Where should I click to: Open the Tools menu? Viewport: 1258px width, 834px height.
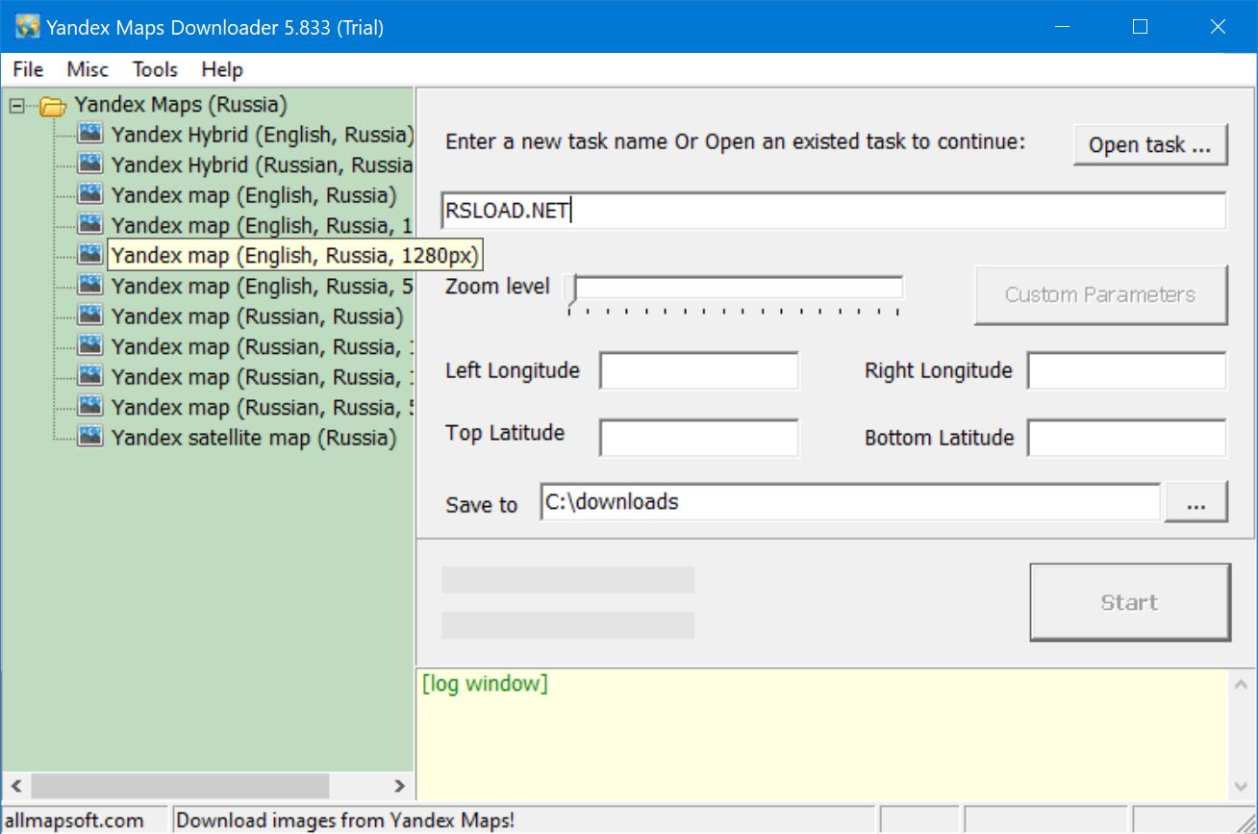[x=155, y=69]
